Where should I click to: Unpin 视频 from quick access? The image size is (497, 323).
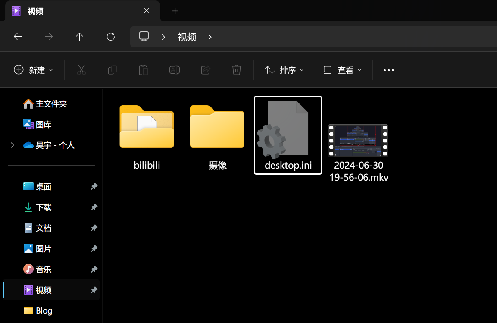94,290
